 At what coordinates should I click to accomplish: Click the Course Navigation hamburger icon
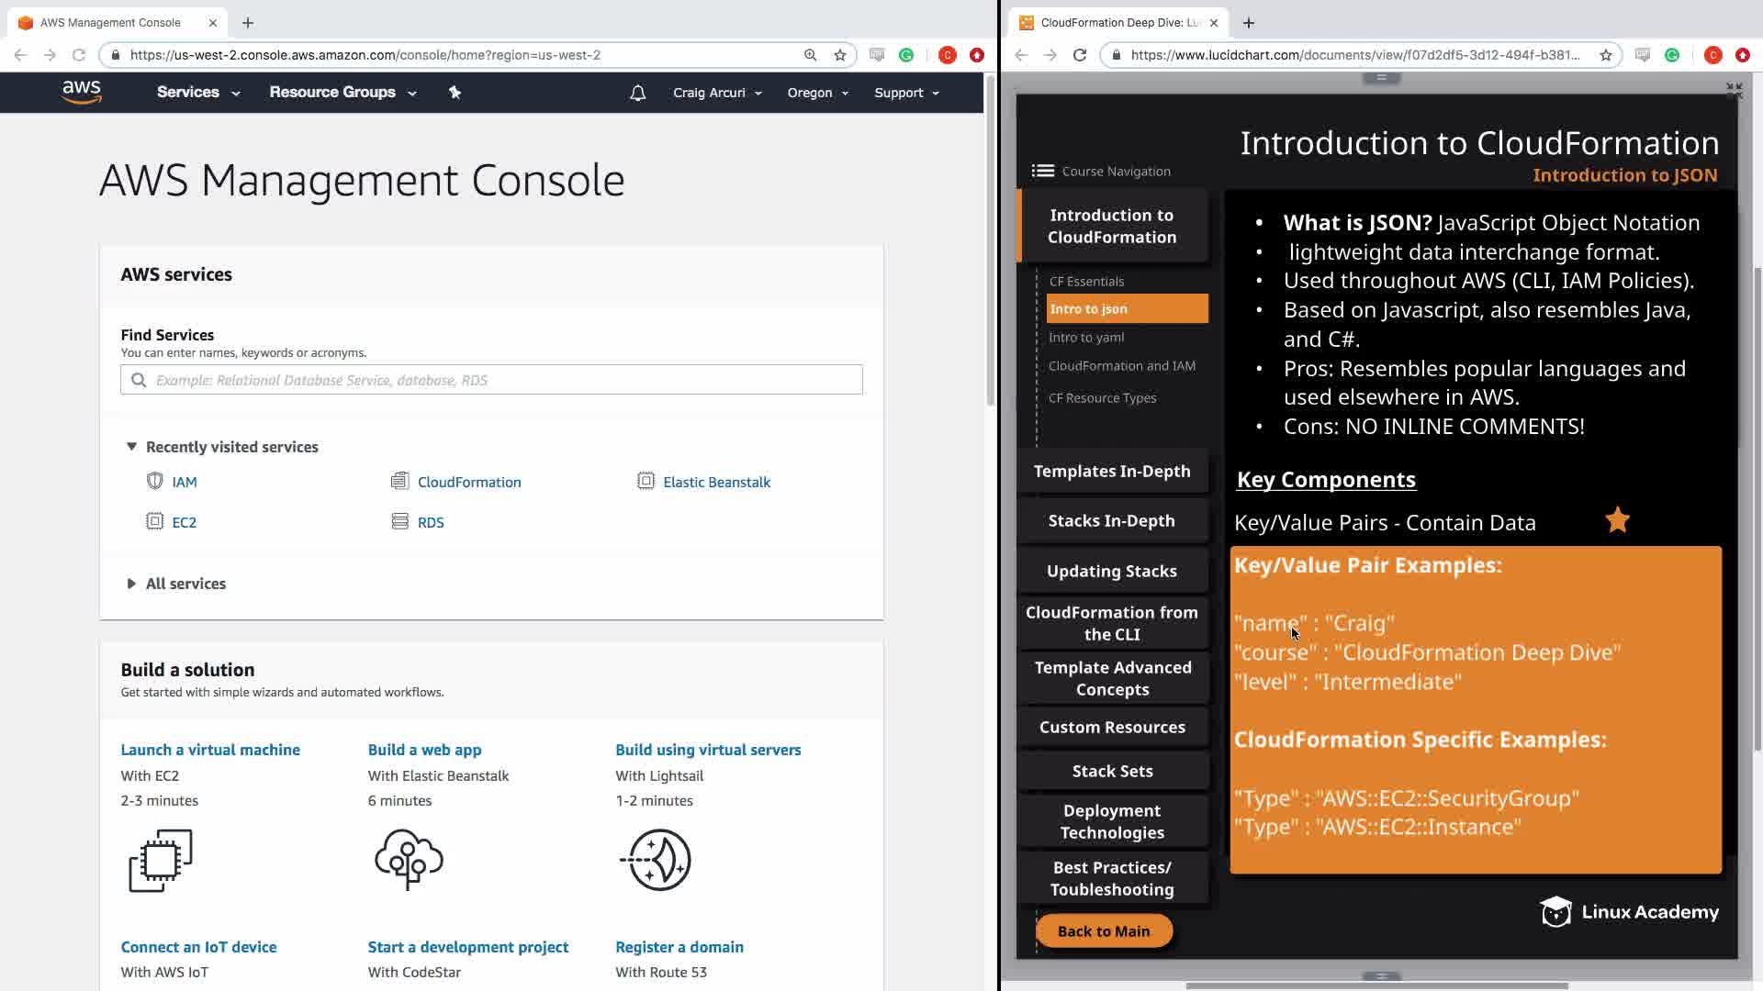(1042, 171)
